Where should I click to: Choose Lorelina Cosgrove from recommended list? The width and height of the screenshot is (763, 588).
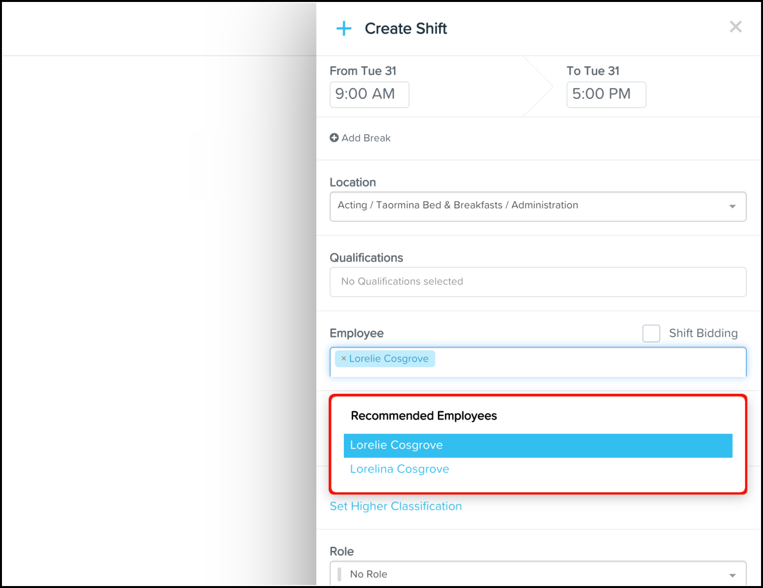point(400,469)
